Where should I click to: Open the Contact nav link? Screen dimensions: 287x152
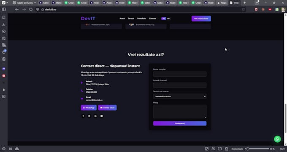point(152,19)
